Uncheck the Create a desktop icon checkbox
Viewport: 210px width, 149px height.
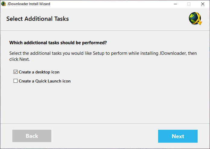coord(16,72)
